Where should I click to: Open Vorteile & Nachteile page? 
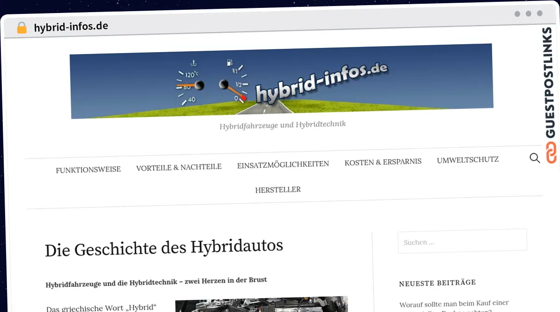179,167
